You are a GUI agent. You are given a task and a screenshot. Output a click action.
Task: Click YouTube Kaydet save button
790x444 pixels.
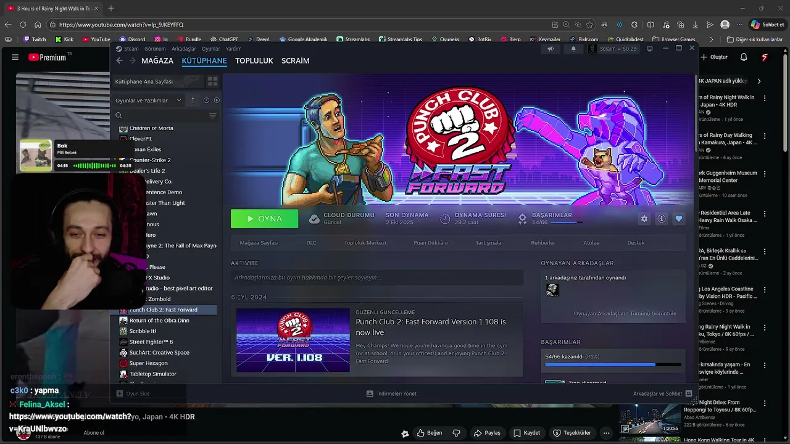tap(526, 433)
